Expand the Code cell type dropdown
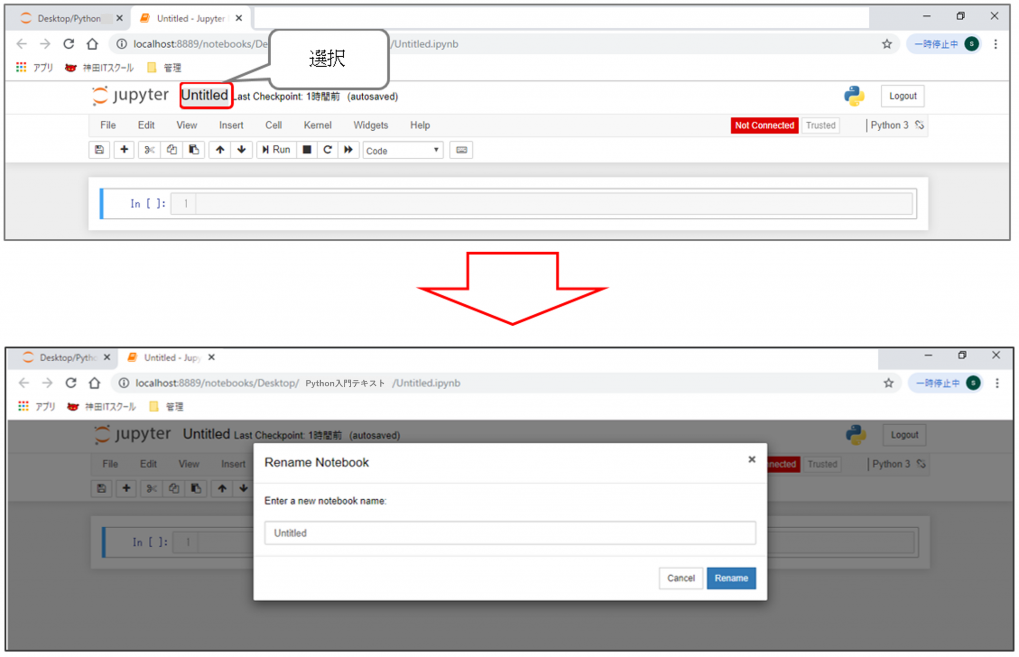 tap(403, 150)
